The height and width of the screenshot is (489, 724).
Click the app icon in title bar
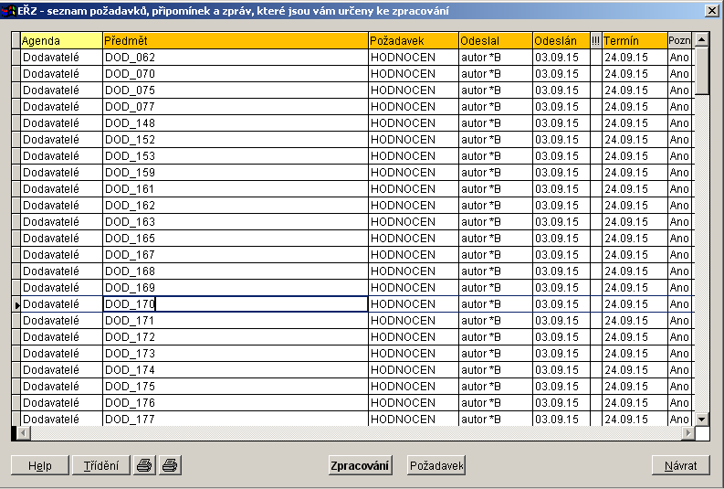pos(9,10)
